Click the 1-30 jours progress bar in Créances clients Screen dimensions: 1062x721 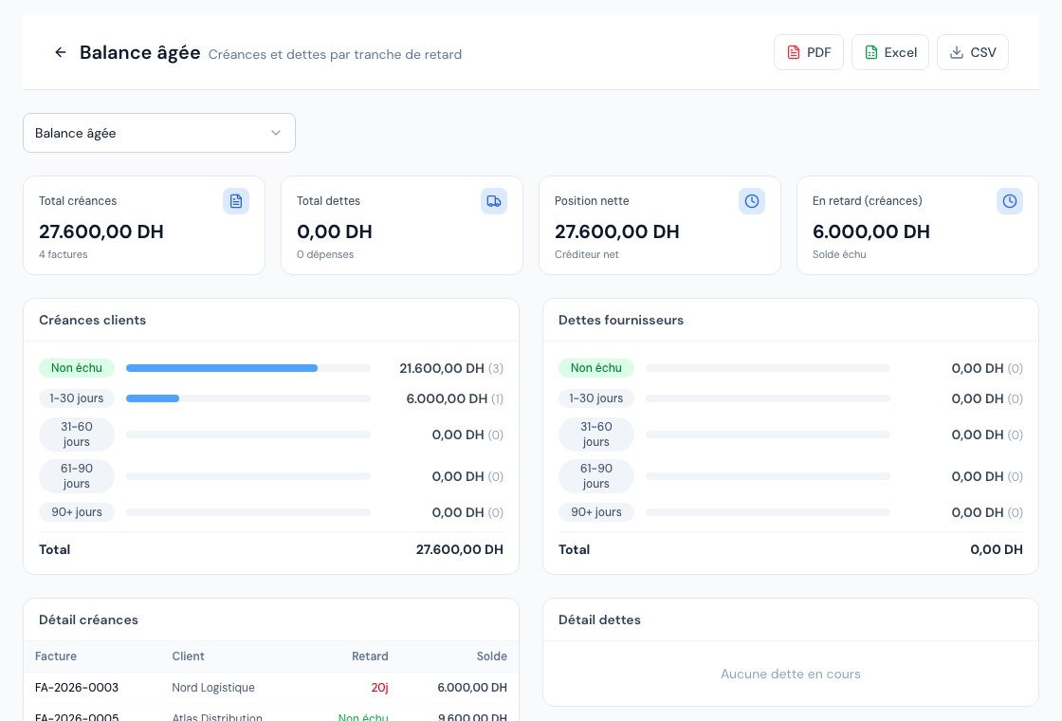pos(248,398)
